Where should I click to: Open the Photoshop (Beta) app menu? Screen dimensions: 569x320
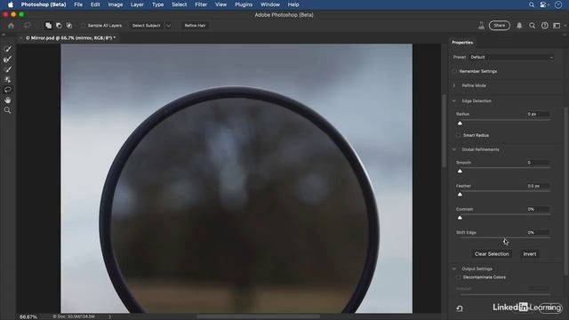44,4
